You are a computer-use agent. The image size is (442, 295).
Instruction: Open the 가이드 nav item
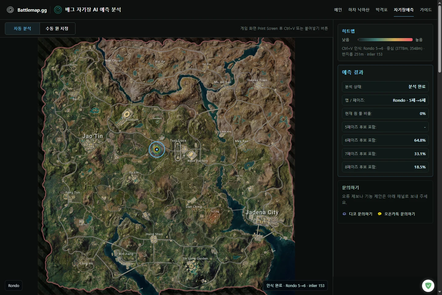426,10
